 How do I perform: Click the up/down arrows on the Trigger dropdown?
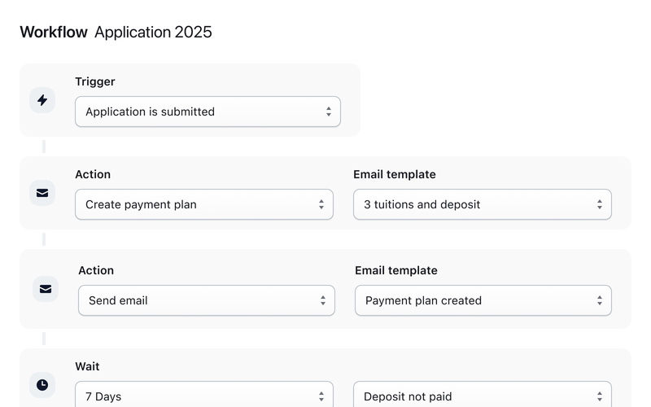329,112
